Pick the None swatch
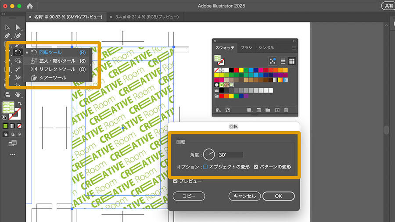This screenshot has width=395, height=222. [216, 70]
